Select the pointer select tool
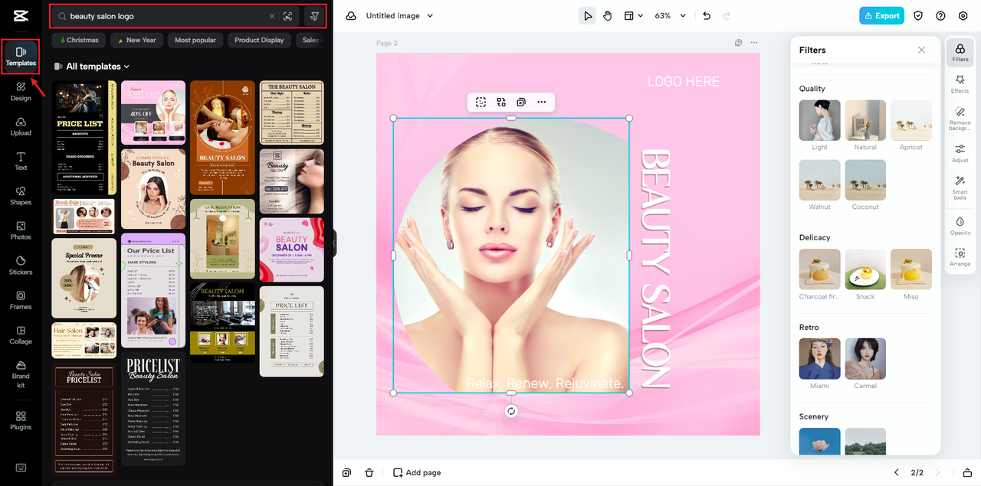981x486 pixels. (x=587, y=15)
